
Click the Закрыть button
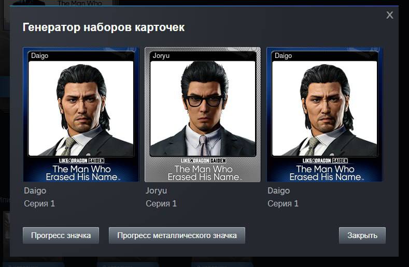(x=362, y=235)
